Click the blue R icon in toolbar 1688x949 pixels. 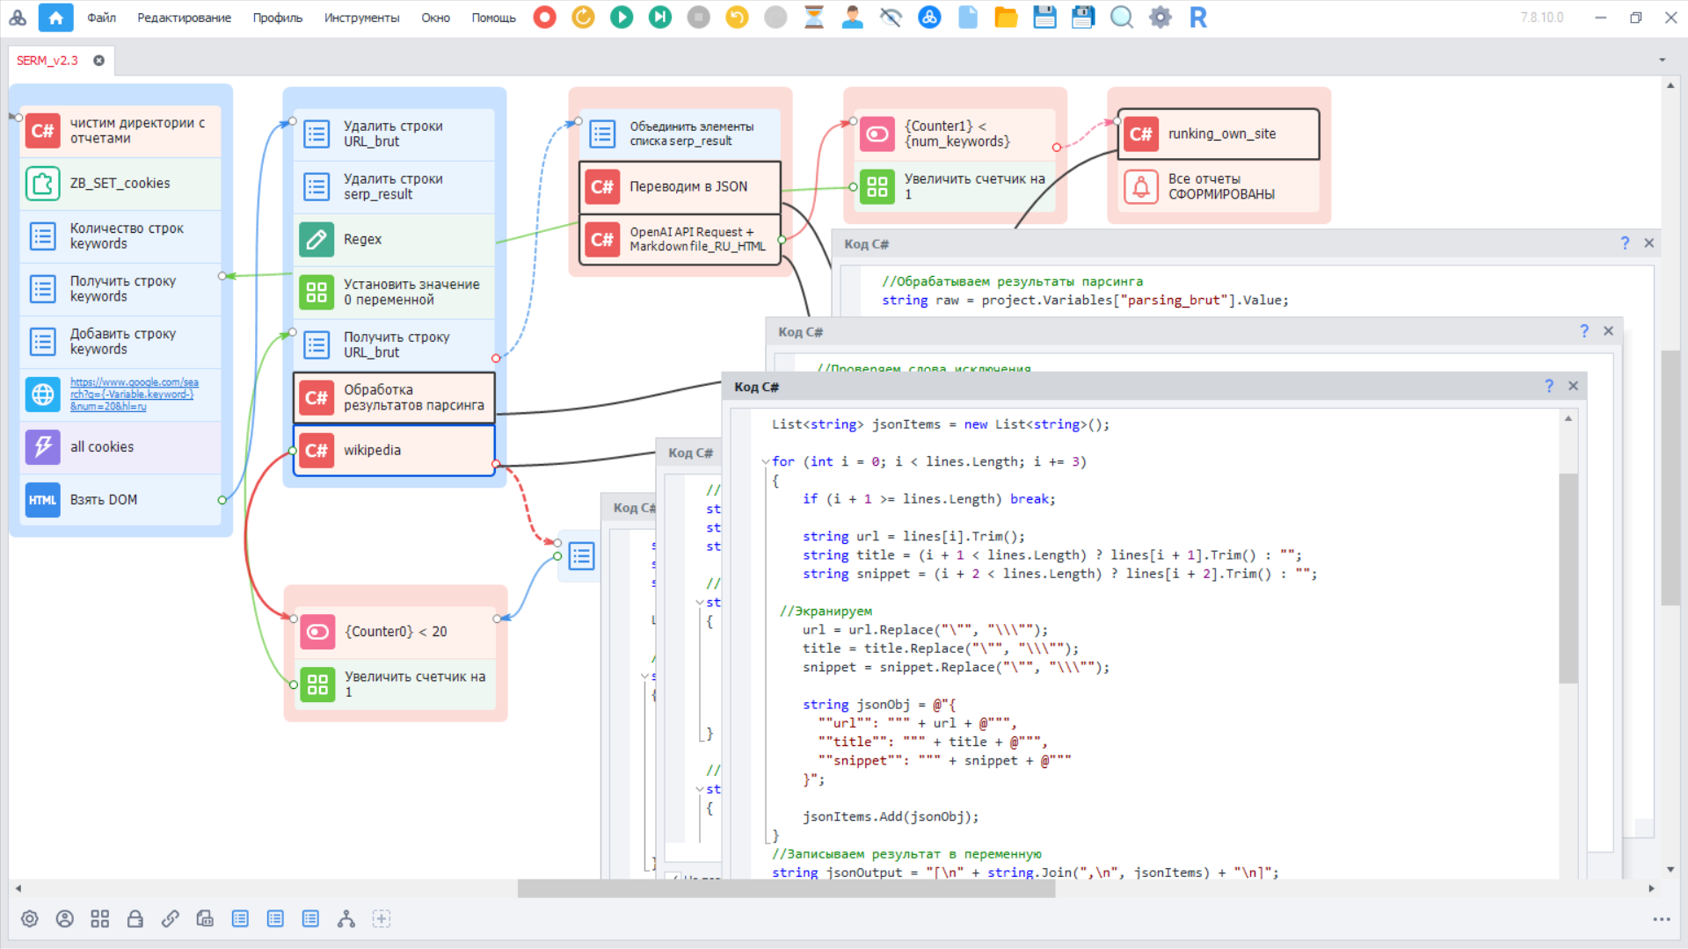click(1198, 17)
